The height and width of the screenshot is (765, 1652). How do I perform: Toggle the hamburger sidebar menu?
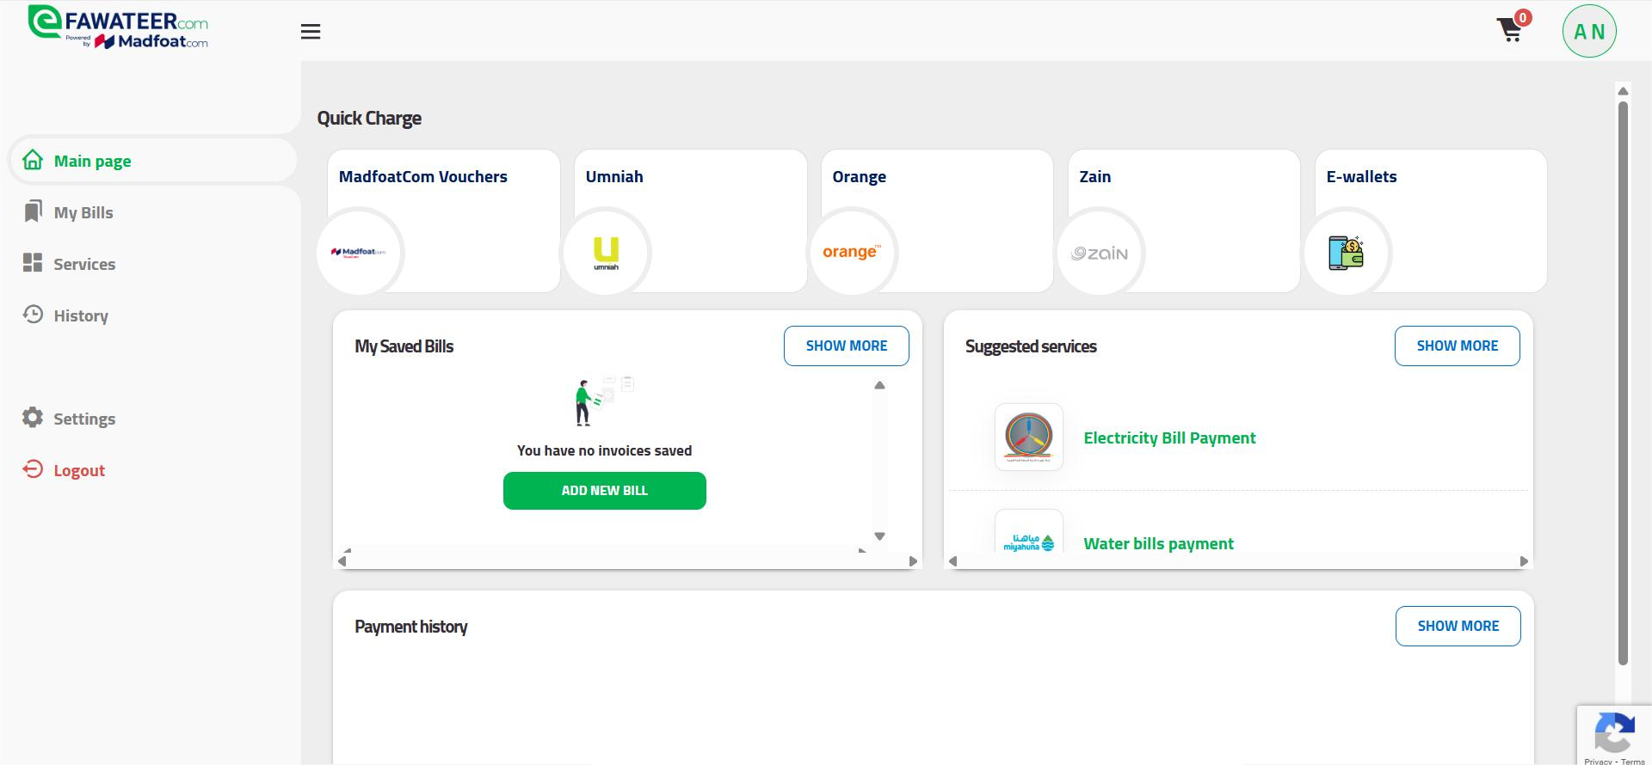tap(311, 32)
